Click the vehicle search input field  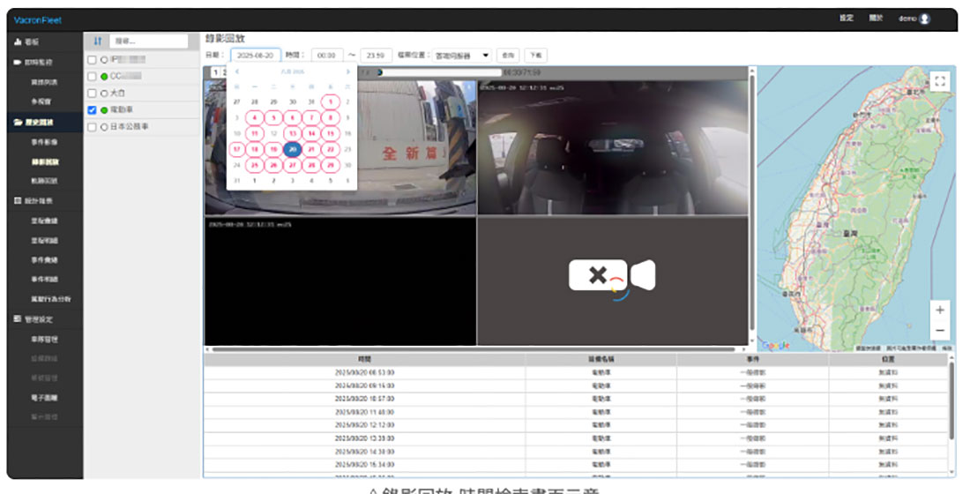click(x=149, y=41)
